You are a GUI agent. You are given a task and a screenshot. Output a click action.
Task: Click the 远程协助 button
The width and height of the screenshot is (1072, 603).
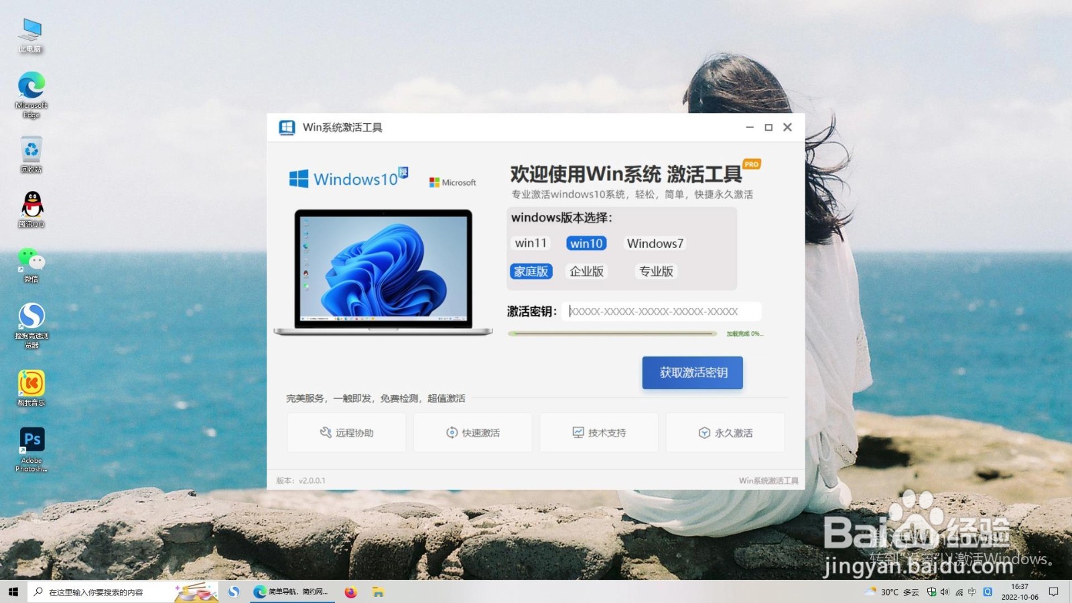pyautogui.click(x=346, y=433)
